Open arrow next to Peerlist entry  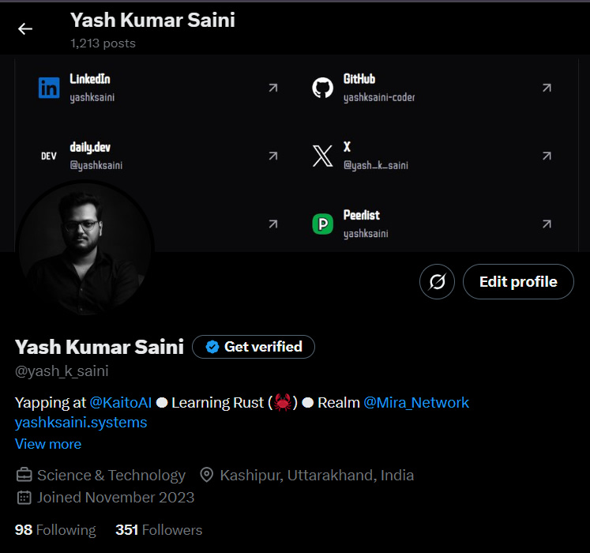(x=546, y=224)
